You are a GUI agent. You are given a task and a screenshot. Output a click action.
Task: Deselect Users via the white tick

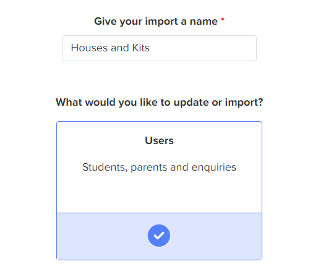click(x=159, y=236)
